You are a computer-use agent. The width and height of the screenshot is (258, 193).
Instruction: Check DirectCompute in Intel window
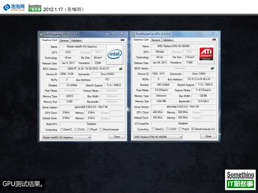(x=101, y=129)
